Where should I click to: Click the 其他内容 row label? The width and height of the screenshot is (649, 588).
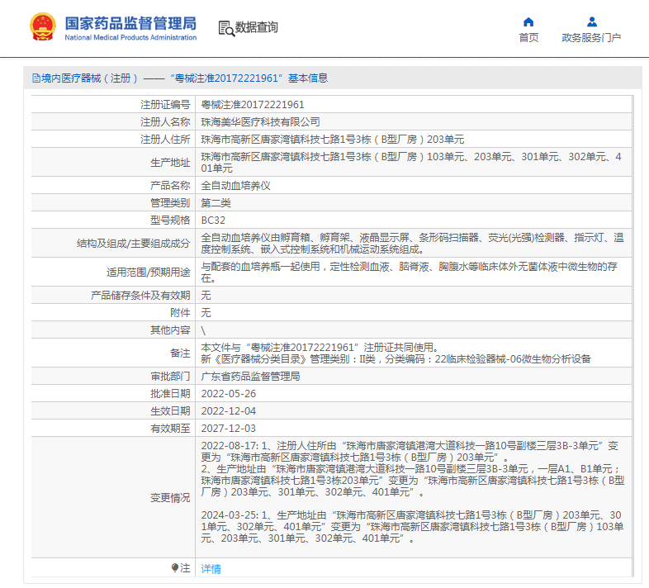click(x=170, y=330)
